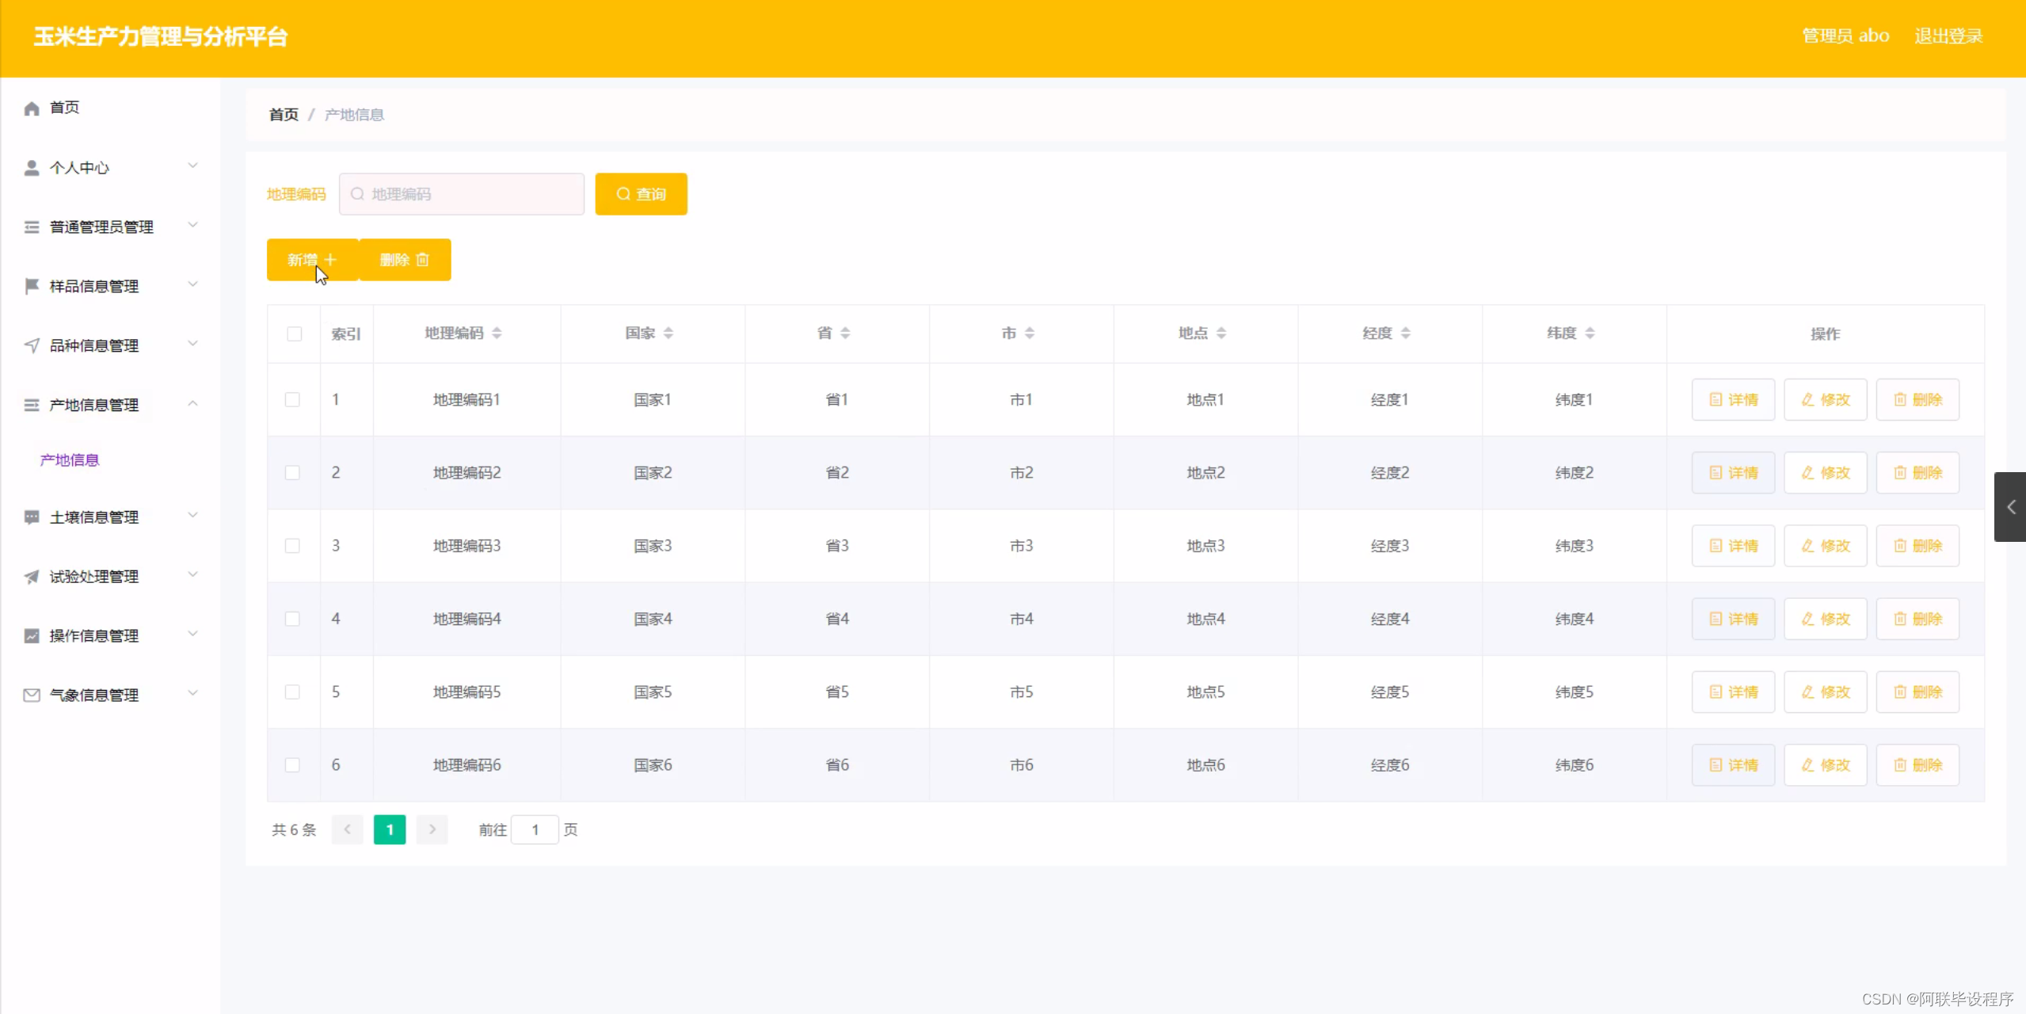Open the right edge collapse arrow panel

[x=2010, y=507]
